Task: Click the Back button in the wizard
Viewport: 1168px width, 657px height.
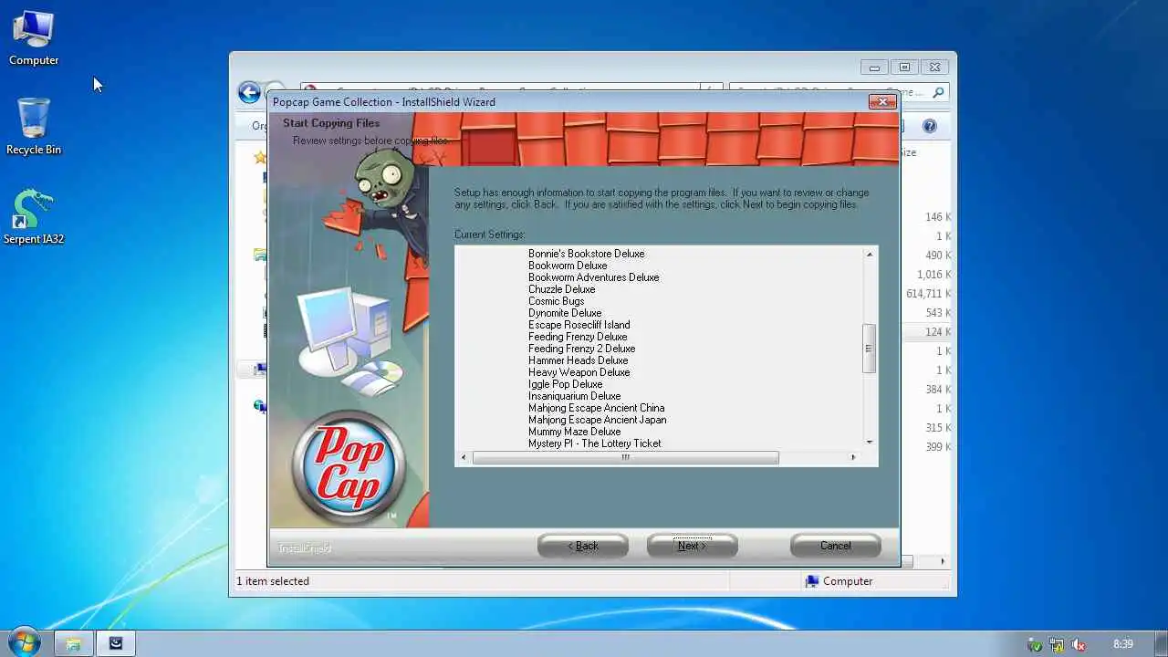Action: [583, 546]
